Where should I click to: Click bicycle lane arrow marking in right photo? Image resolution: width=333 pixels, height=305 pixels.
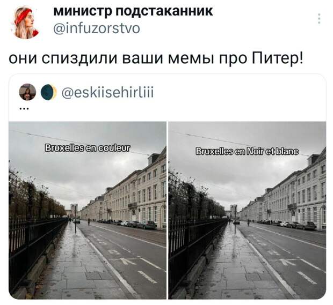click(x=286, y=262)
